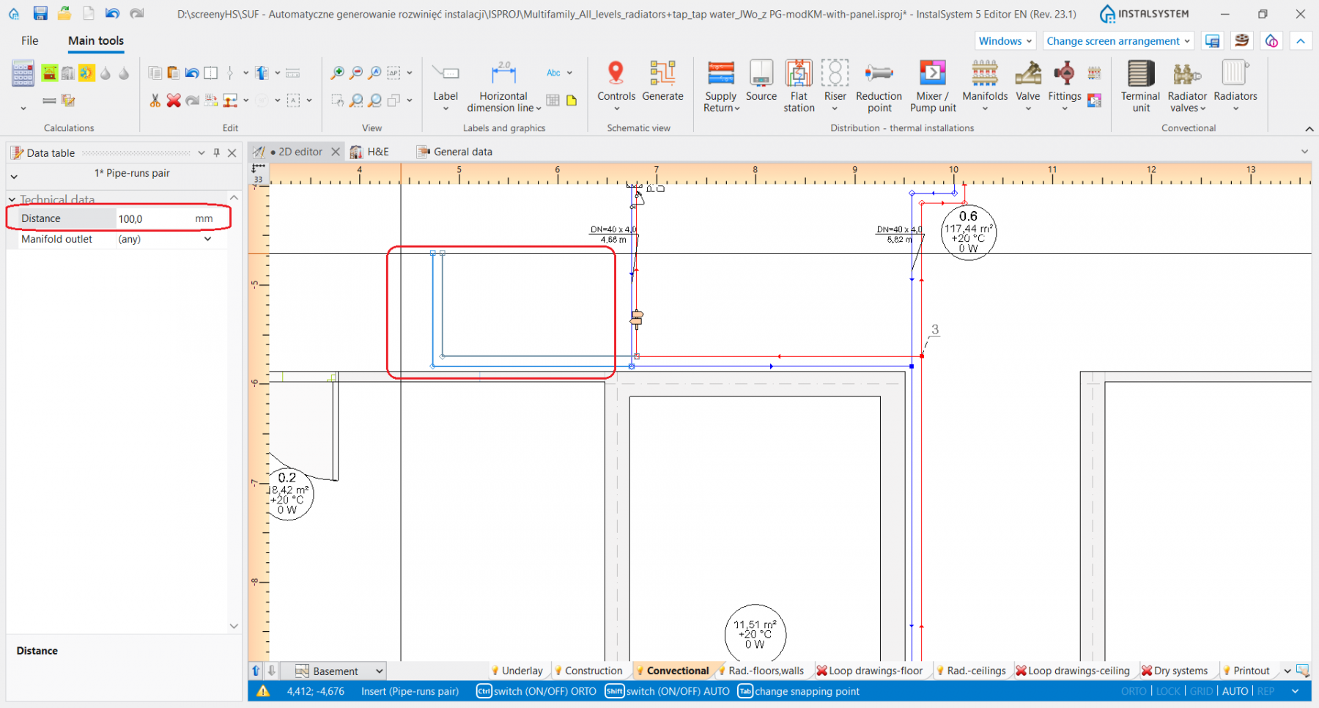1319x708 pixels.
Task: Click the zoom in magnifier icon
Action: [x=337, y=73]
